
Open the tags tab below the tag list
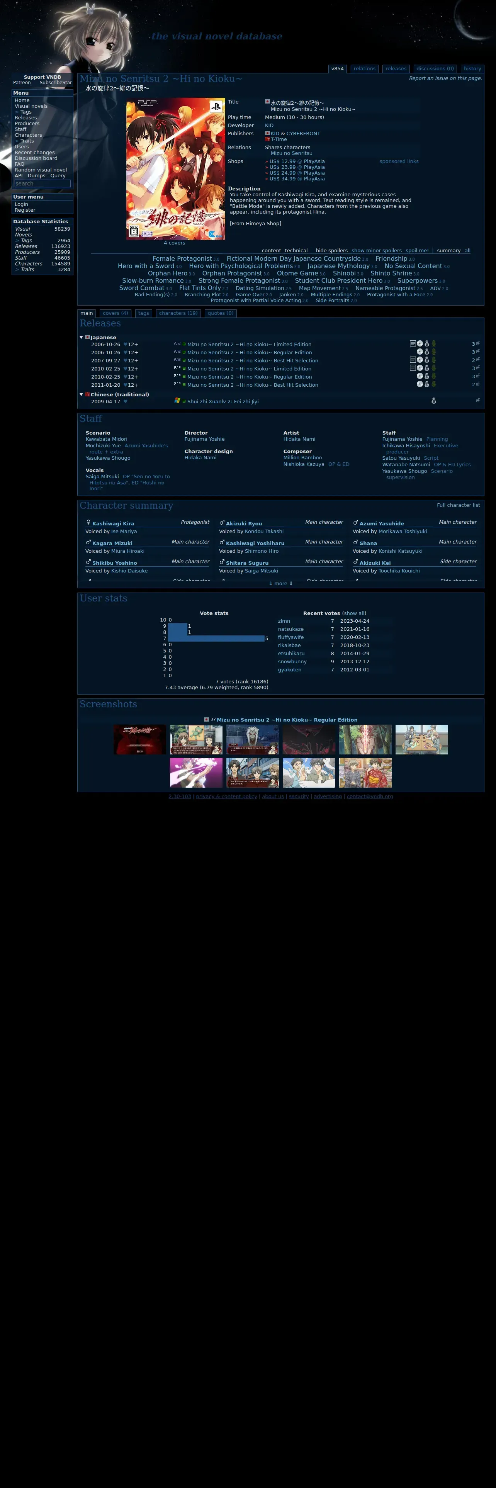(x=144, y=313)
